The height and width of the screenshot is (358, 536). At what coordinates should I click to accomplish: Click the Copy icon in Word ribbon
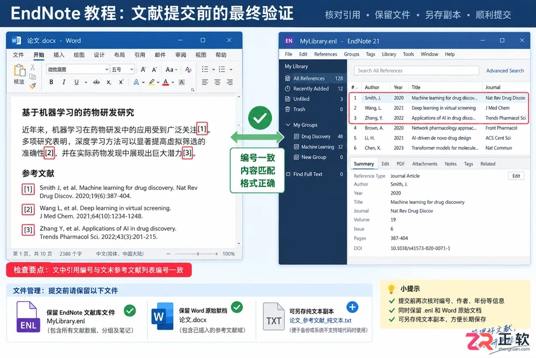pos(32,77)
